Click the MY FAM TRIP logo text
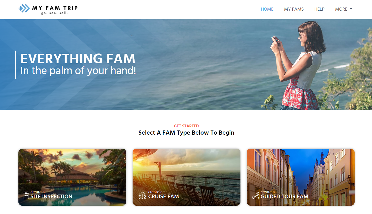The height and width of the screenshot is (214, 372). pos(55,8)
